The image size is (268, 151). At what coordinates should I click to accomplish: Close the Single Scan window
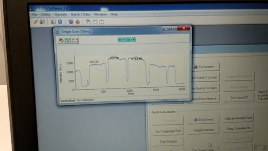[x=184, y=28]
